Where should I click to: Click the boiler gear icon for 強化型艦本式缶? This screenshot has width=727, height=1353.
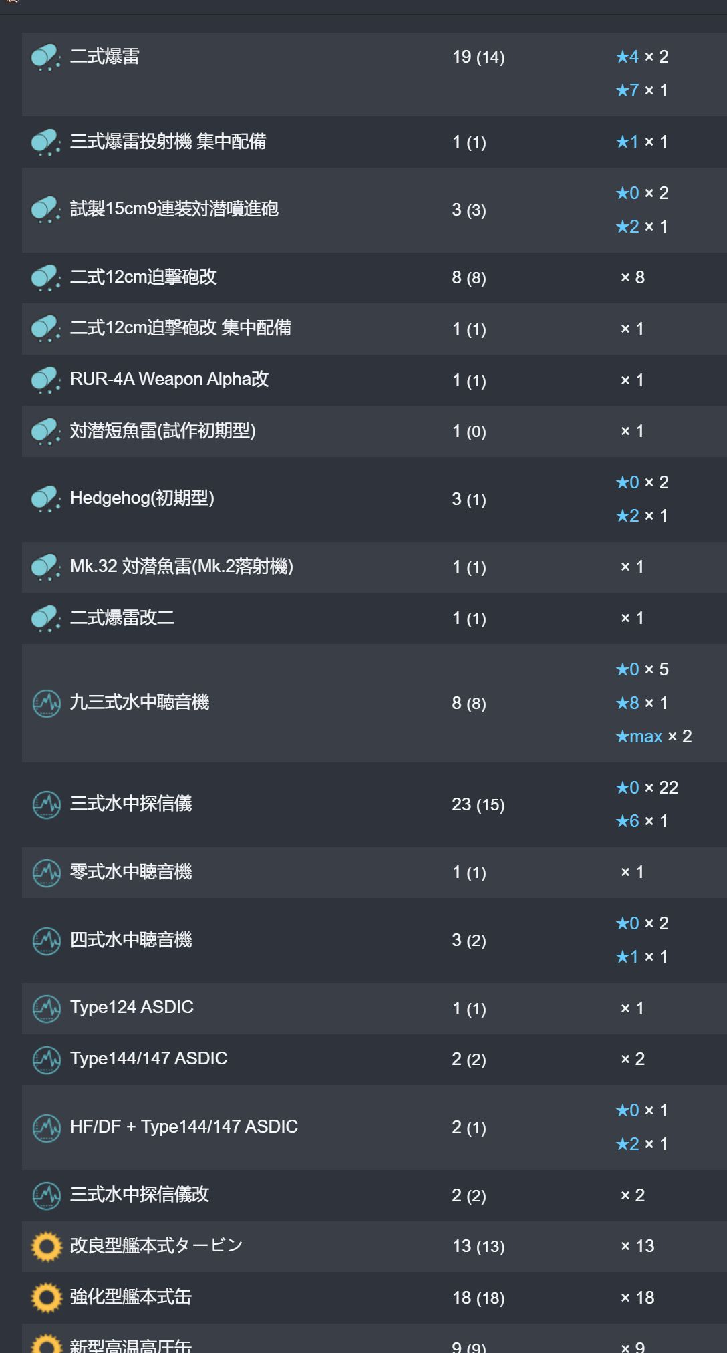tap(47, 1297)
